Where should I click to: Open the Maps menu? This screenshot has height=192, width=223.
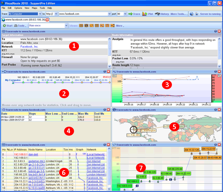(34, 8)
